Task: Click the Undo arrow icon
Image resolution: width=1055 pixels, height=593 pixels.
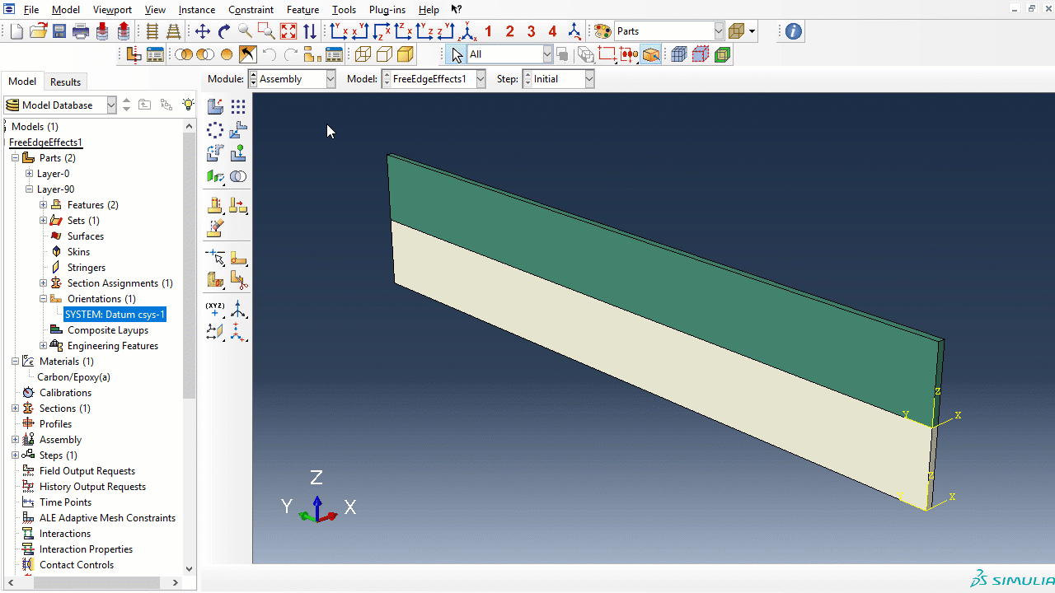Action: point(270,54)
